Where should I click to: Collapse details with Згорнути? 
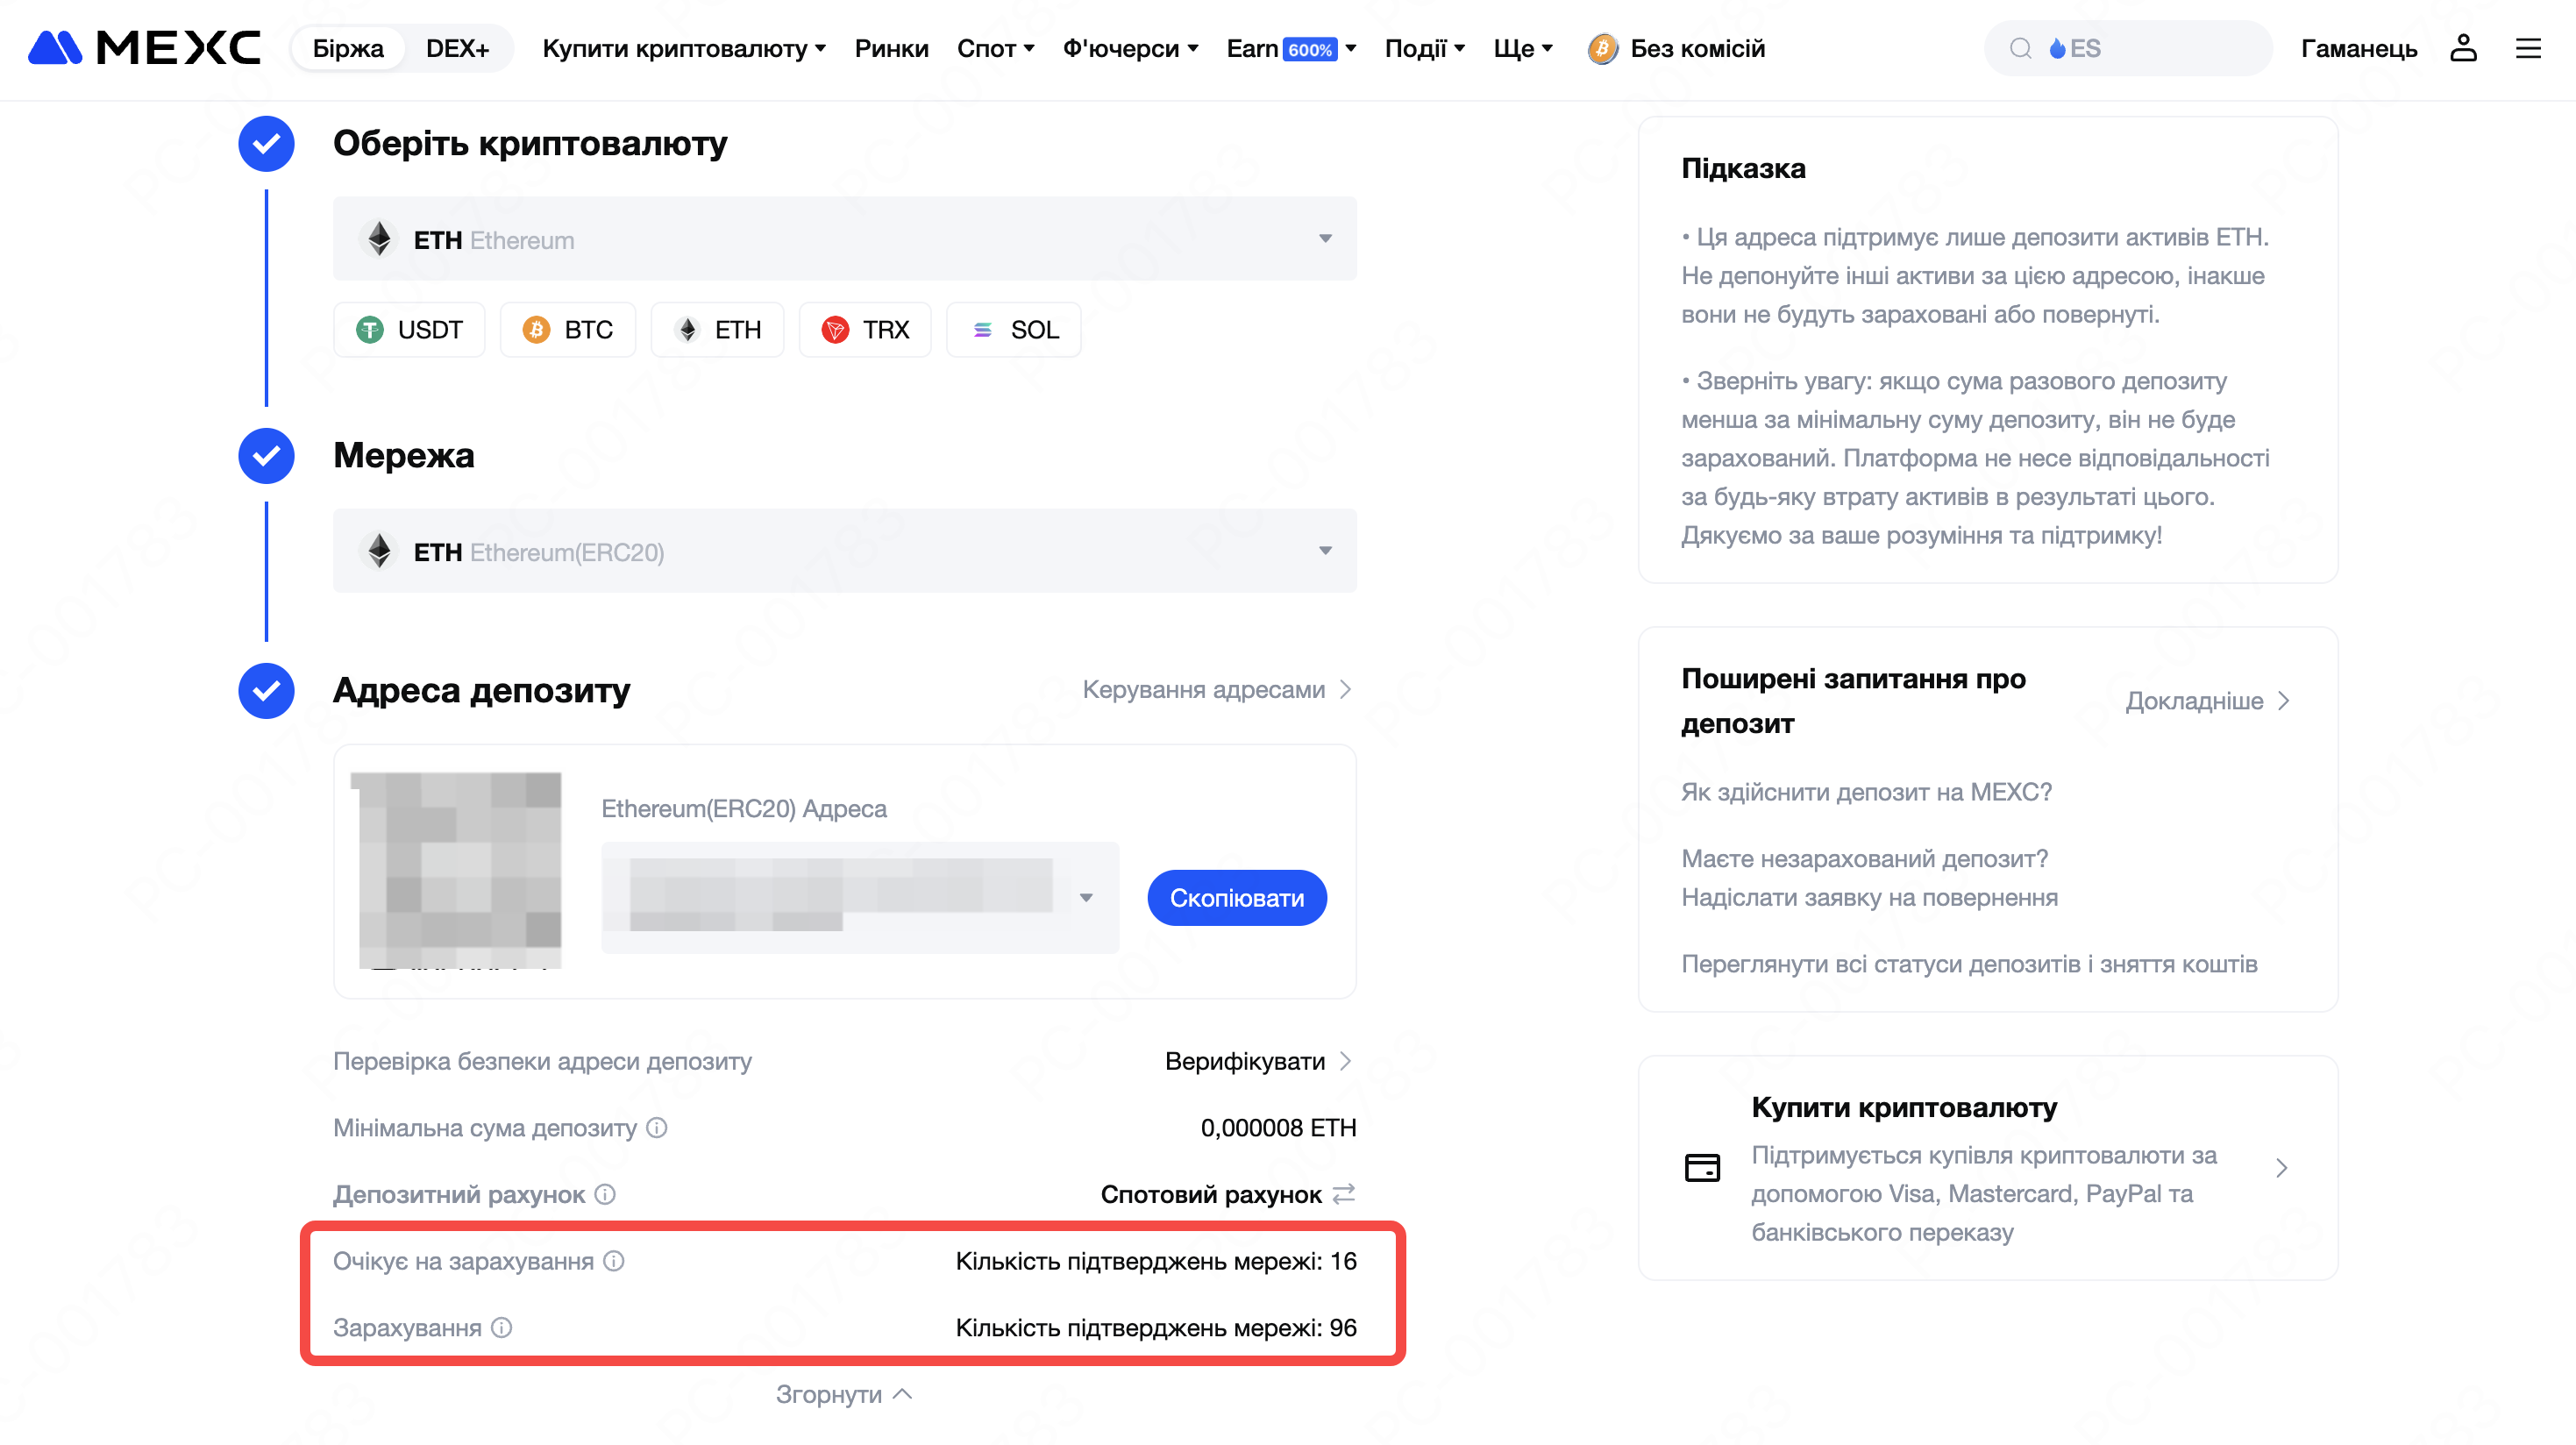(844, 1393)
